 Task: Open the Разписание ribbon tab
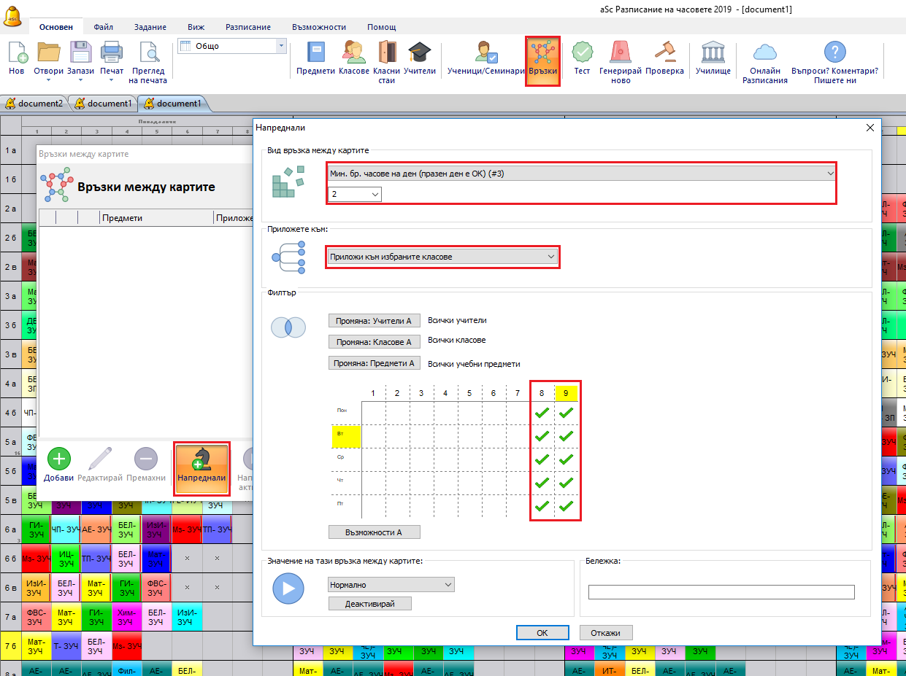coord(247,27)
